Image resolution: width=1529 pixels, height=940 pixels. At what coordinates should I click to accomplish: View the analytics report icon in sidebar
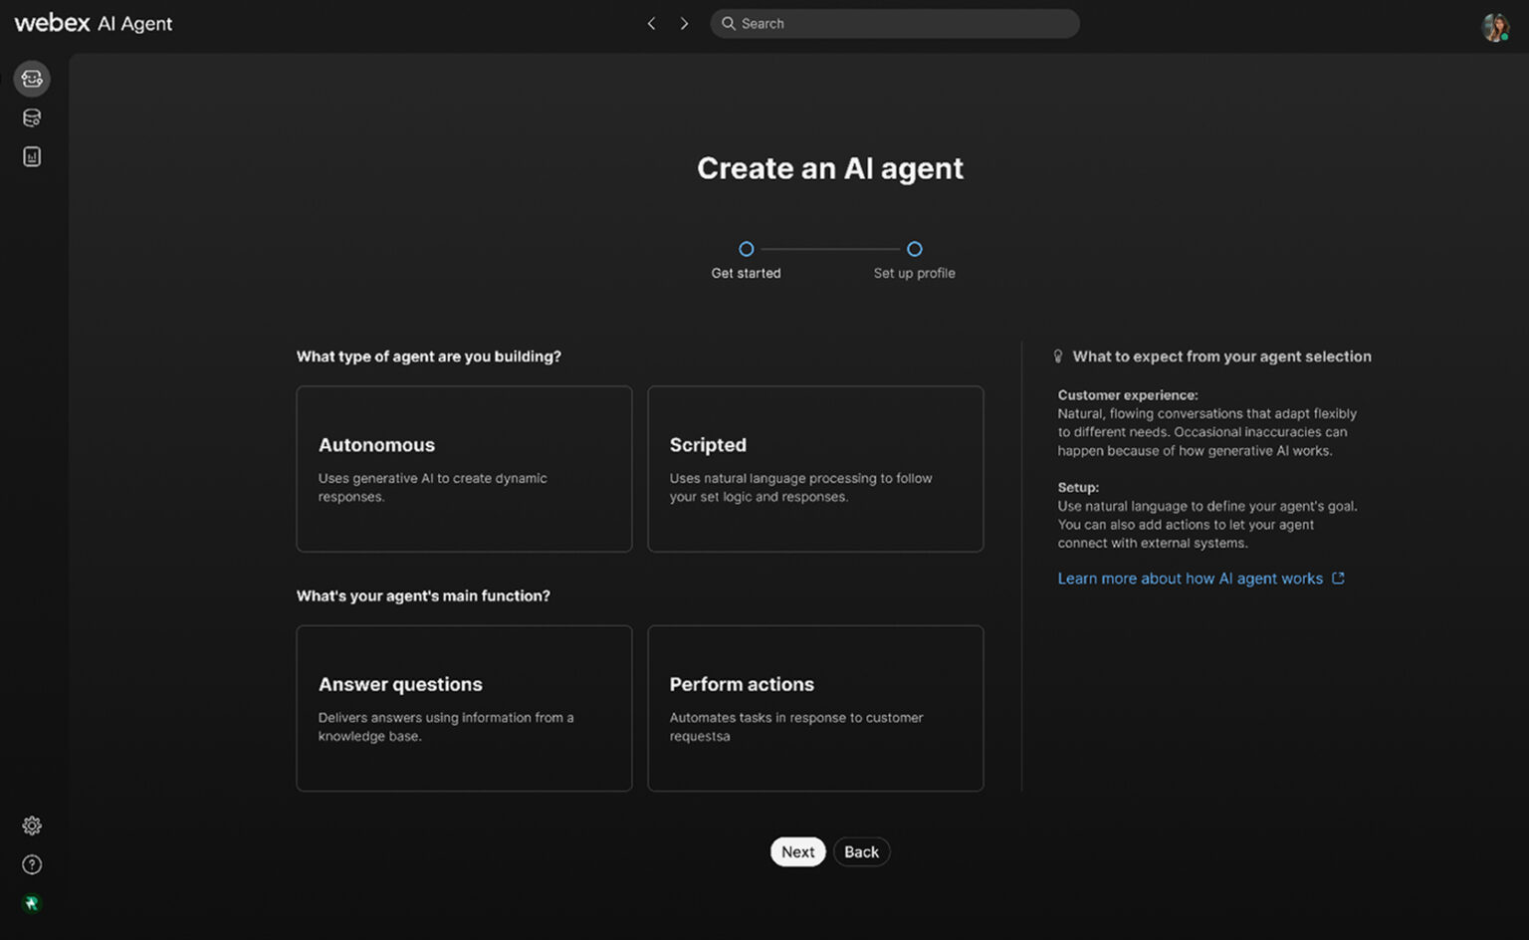pyautogui.click(x=31, y=155)
